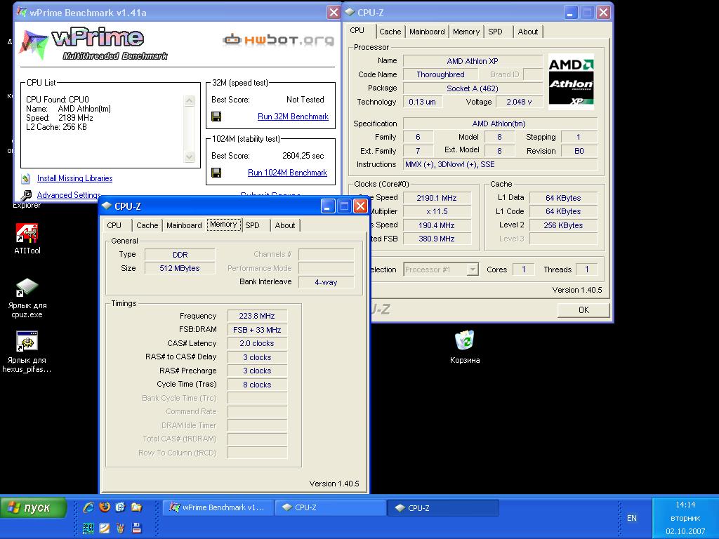
Task: Select the hexus_pifast shortcut desktop icon
Action: (27, 352)
